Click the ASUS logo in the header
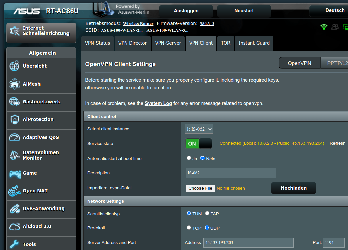This screenshot has width=348, height=250. tap(27, 11)
